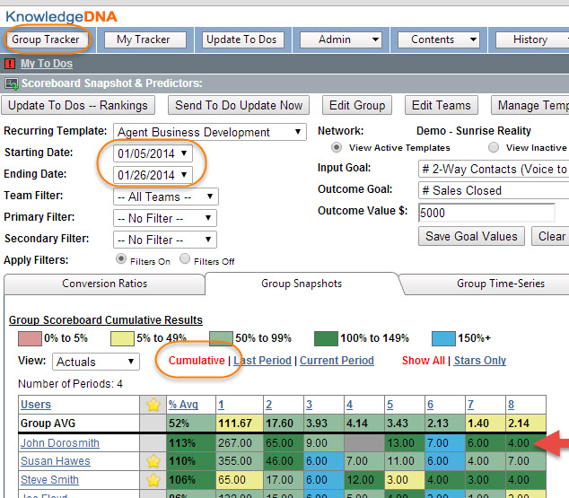This screenshot has height=498, width=569.
Task: Expand the Team Filter dropdown
Action: 165,197
